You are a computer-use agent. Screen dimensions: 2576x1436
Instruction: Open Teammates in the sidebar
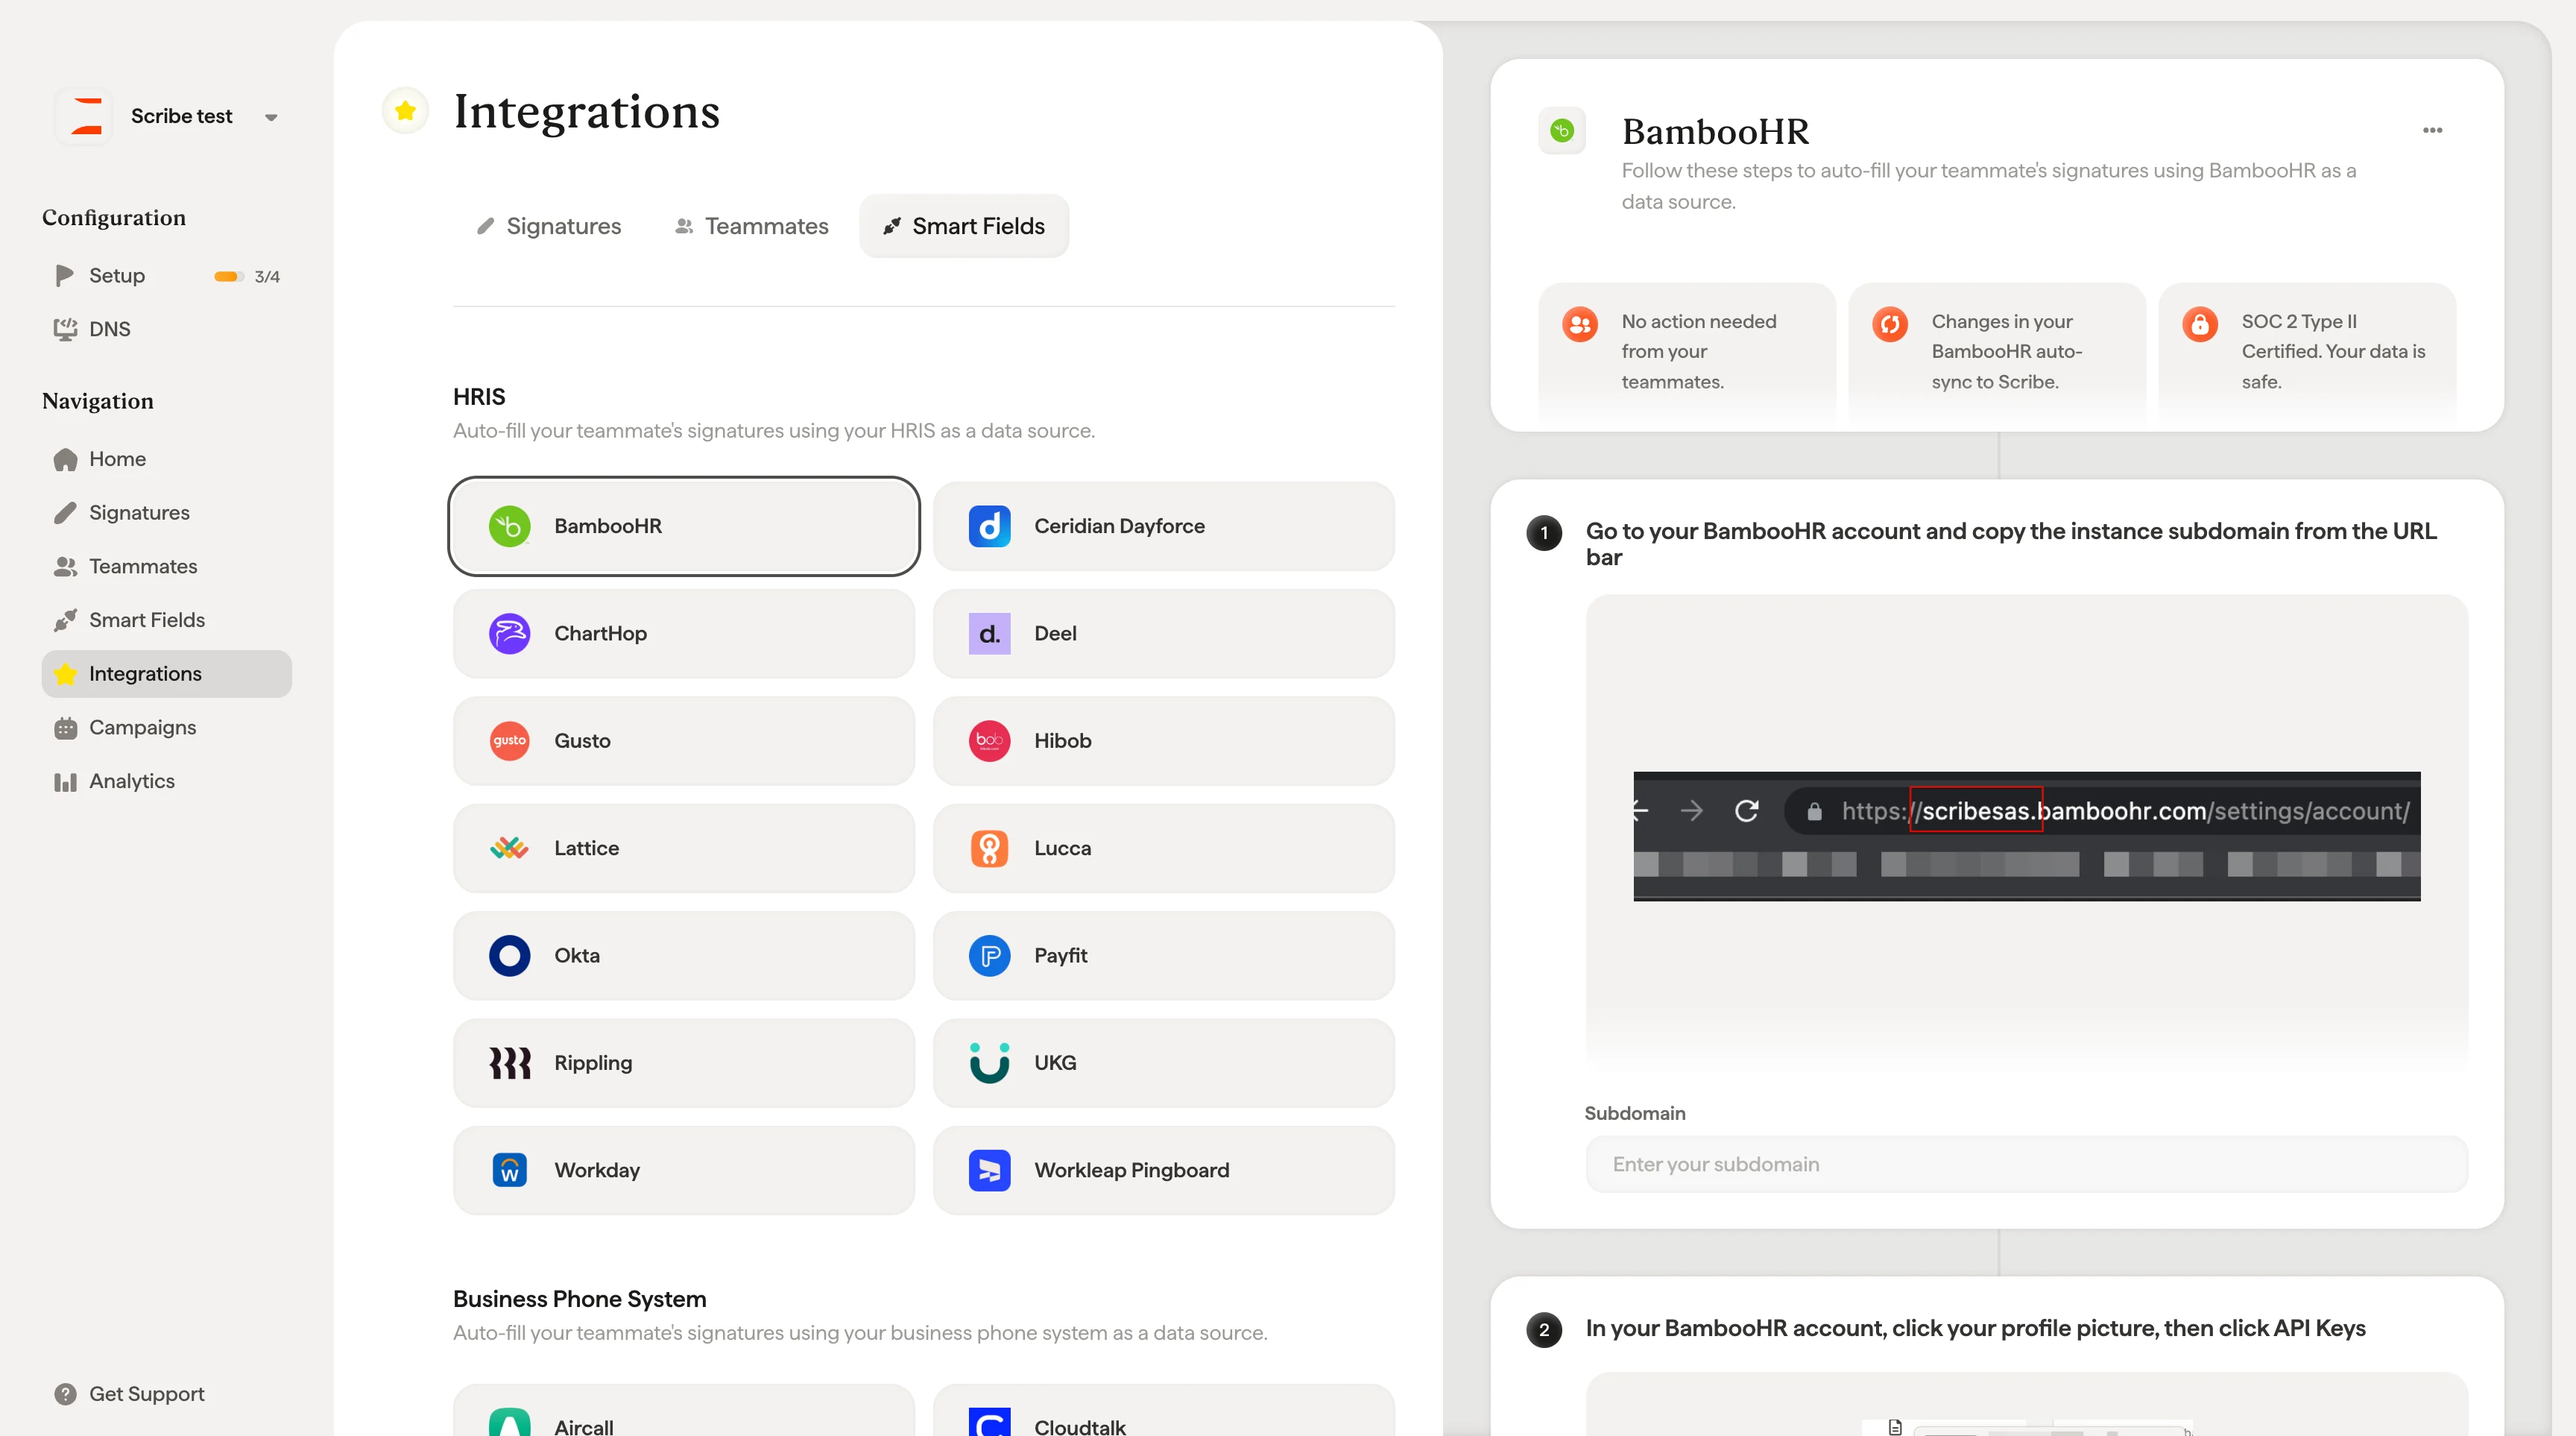(x=143, y=567)
